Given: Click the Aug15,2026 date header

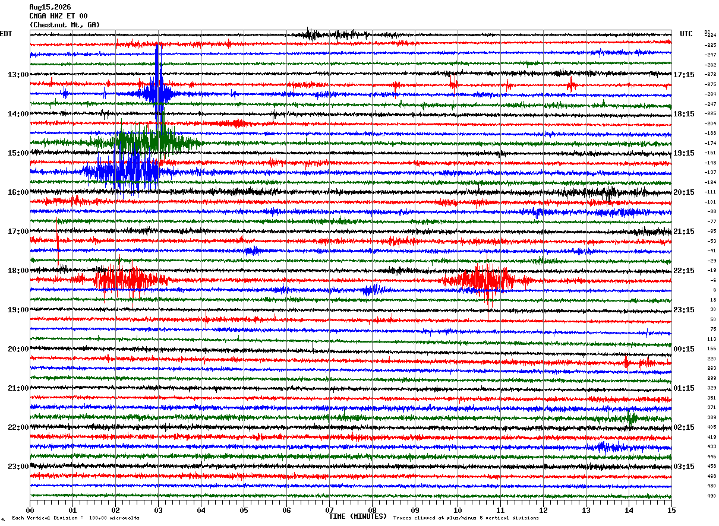Looking at the screenshot, I should 50,7.
